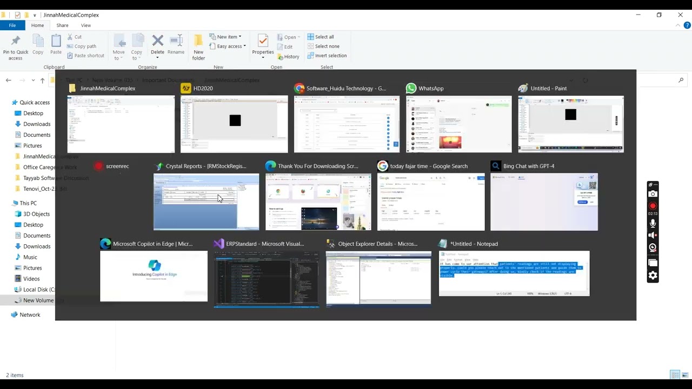The height and width of the screenshot is (389, 692).
Task: Switch to large icons view in the status bar
Action: click(x=686, y=375)
